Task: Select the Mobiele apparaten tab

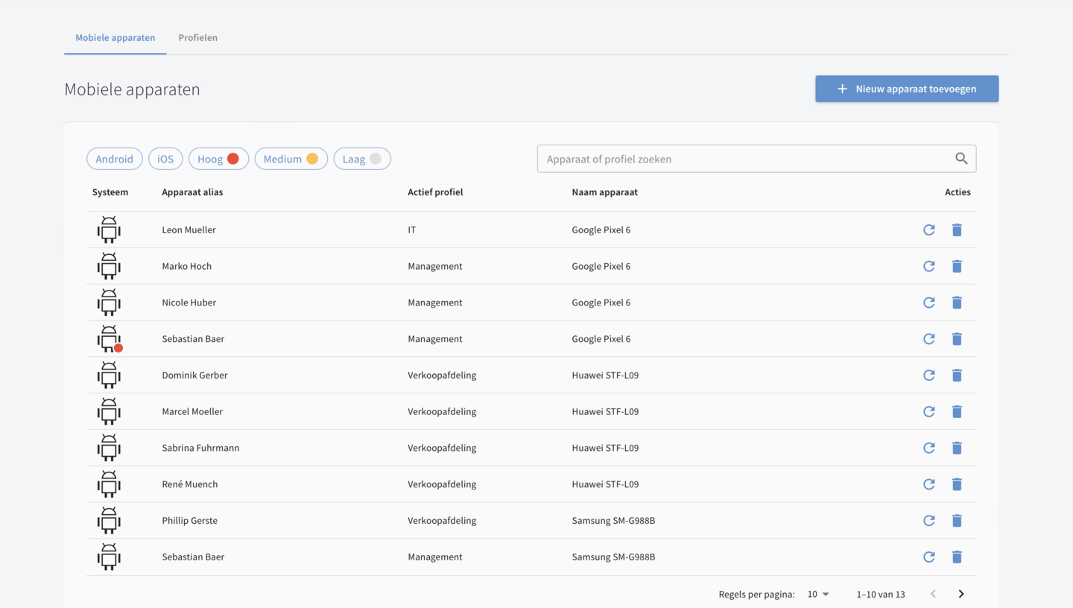Action: pyautogui.click(x=115, y=37)
